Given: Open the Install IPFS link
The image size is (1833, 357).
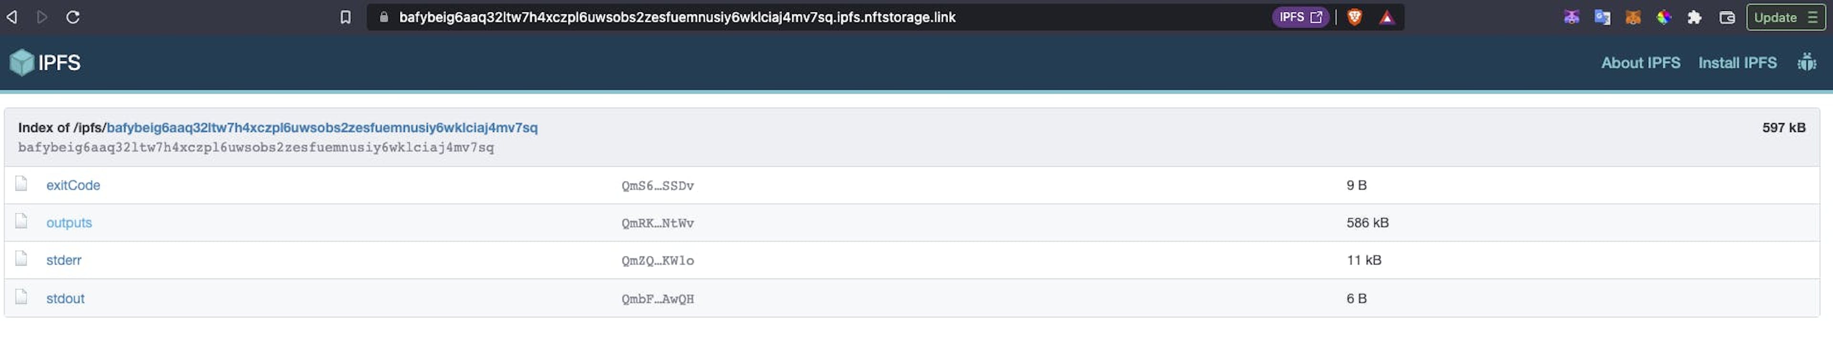Looking at the screenshot, I should click(1737, 63).
